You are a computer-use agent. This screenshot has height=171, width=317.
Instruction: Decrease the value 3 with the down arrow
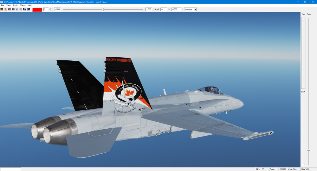[x=50, y=10]
